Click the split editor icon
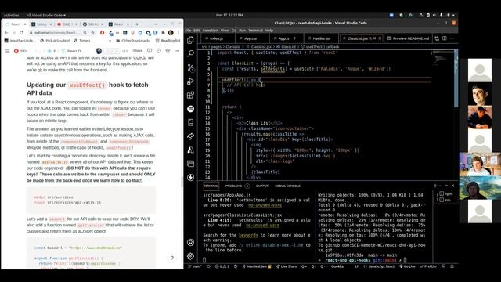Image resolution: width=501 pixels, height=282 pixels. (x=445, y=38)
